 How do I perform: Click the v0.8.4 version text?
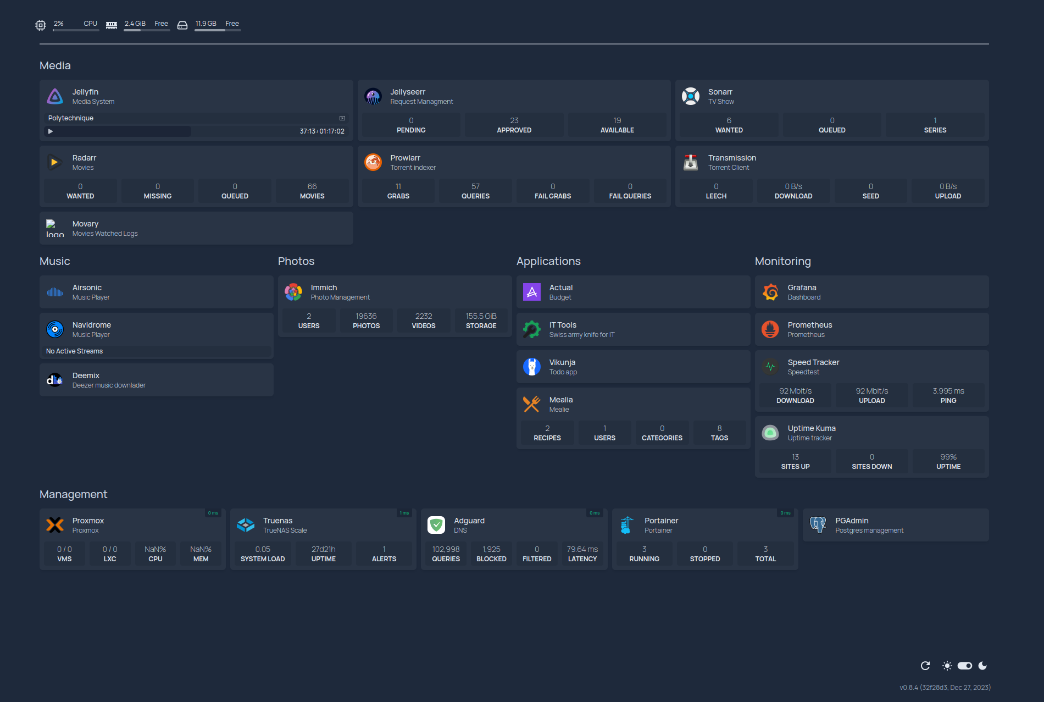[x=945, y=687]
